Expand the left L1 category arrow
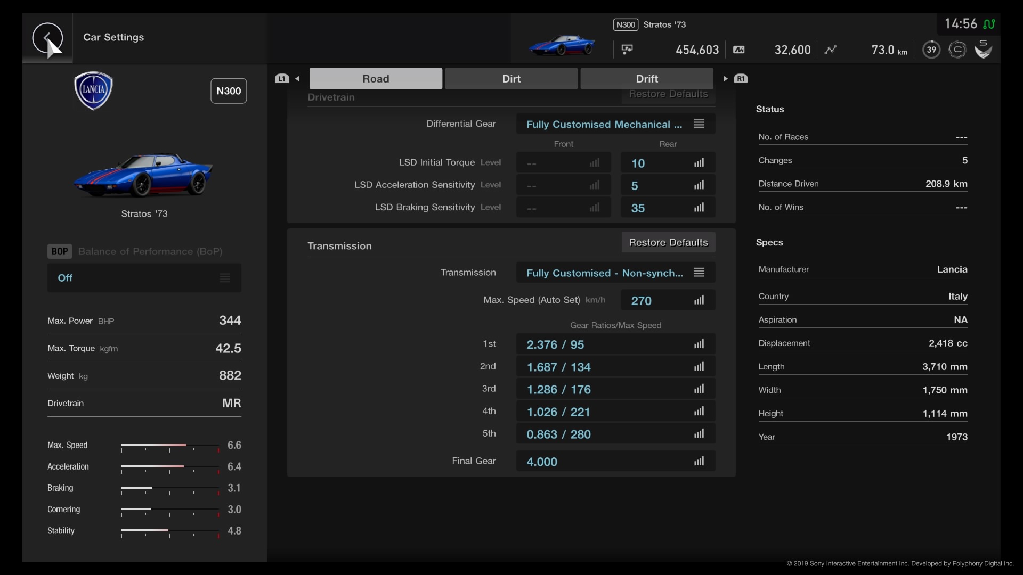This screenshot has height=575, width=1023. (297, 78)
